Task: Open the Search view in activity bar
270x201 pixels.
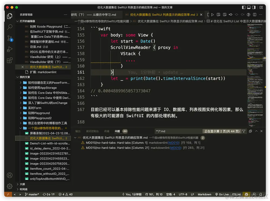Action: pos(10,27)
